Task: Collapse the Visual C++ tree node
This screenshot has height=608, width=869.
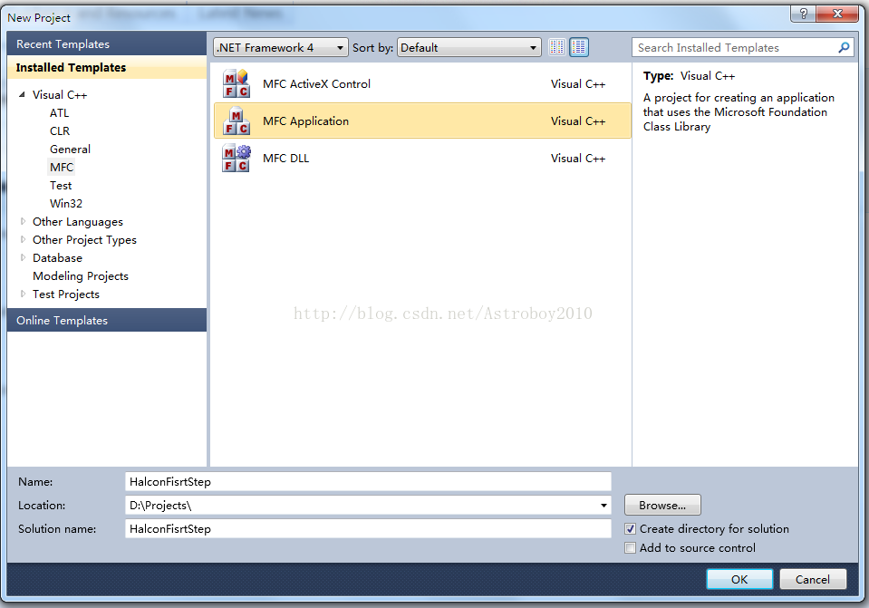Action: tap(22, 95)
